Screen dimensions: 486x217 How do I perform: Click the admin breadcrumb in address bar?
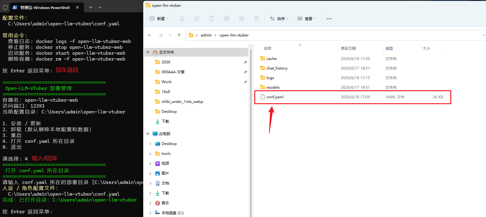[206, 35]
